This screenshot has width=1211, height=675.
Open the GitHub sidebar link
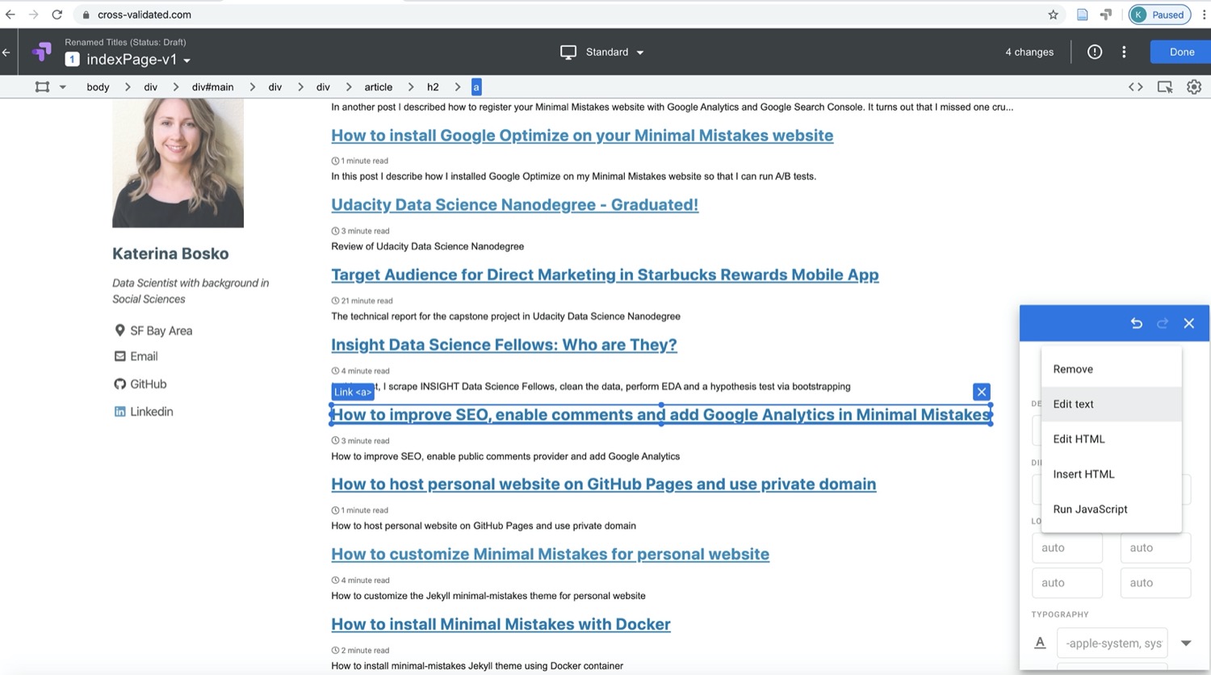pyautogui.click(x=148, y=384)
